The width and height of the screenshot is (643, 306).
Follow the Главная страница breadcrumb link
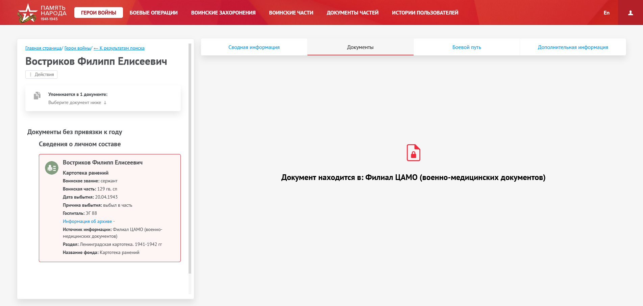pos(43,48)
